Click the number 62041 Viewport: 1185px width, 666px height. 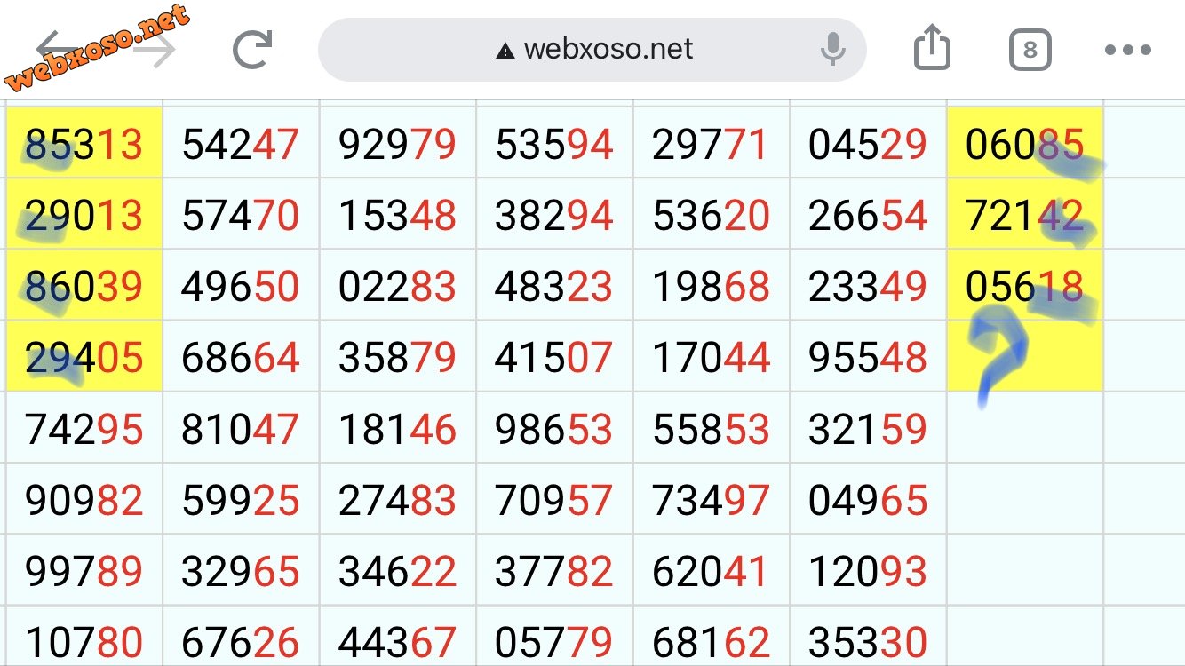pyautogui.click(x=710, y=572)
